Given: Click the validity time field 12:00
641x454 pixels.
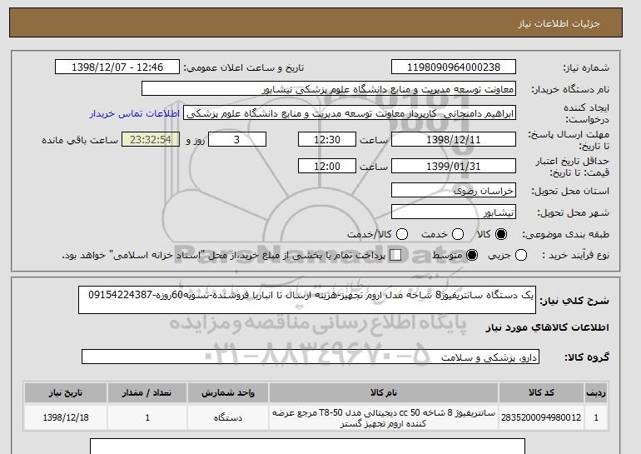Looking at the screenshot, I should click(x=327, y=166).
